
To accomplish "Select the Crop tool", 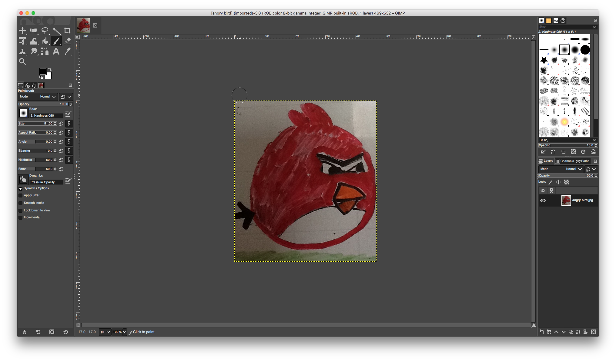I will tap(67, 31).
